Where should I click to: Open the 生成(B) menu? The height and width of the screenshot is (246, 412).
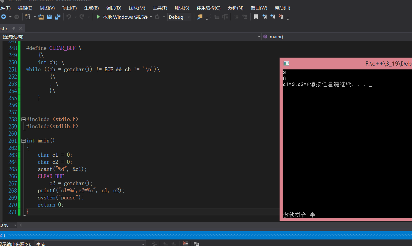(91, 8)
